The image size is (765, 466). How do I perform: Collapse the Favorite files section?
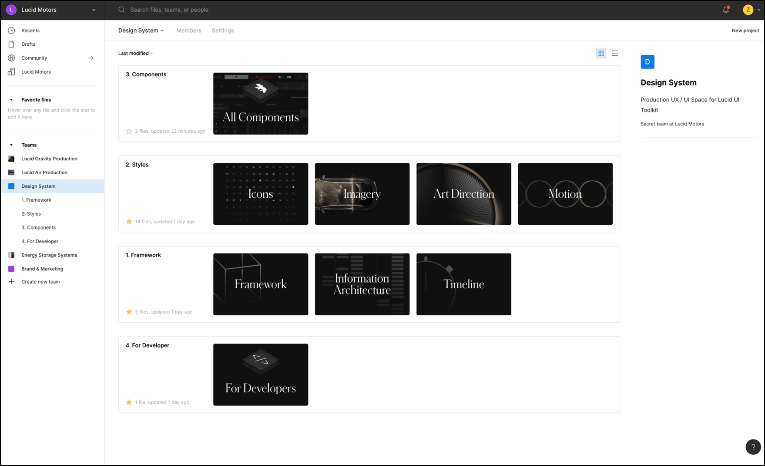11,100
